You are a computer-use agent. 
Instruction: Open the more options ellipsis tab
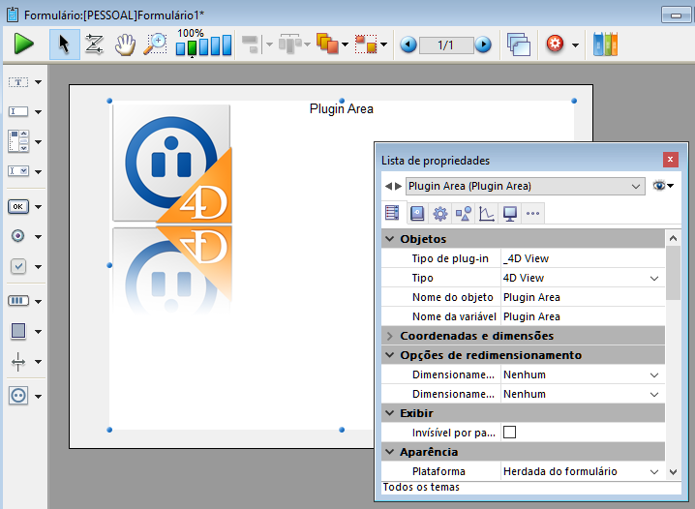click(x=532, y=214)
